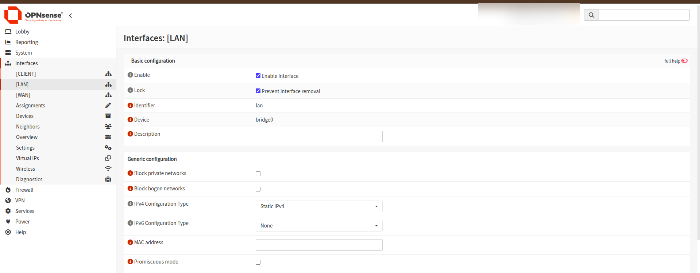The width and height of the screenshot is (700, 273).
Task: Click the info icon beside Block private networks
Action: [130, 173]
